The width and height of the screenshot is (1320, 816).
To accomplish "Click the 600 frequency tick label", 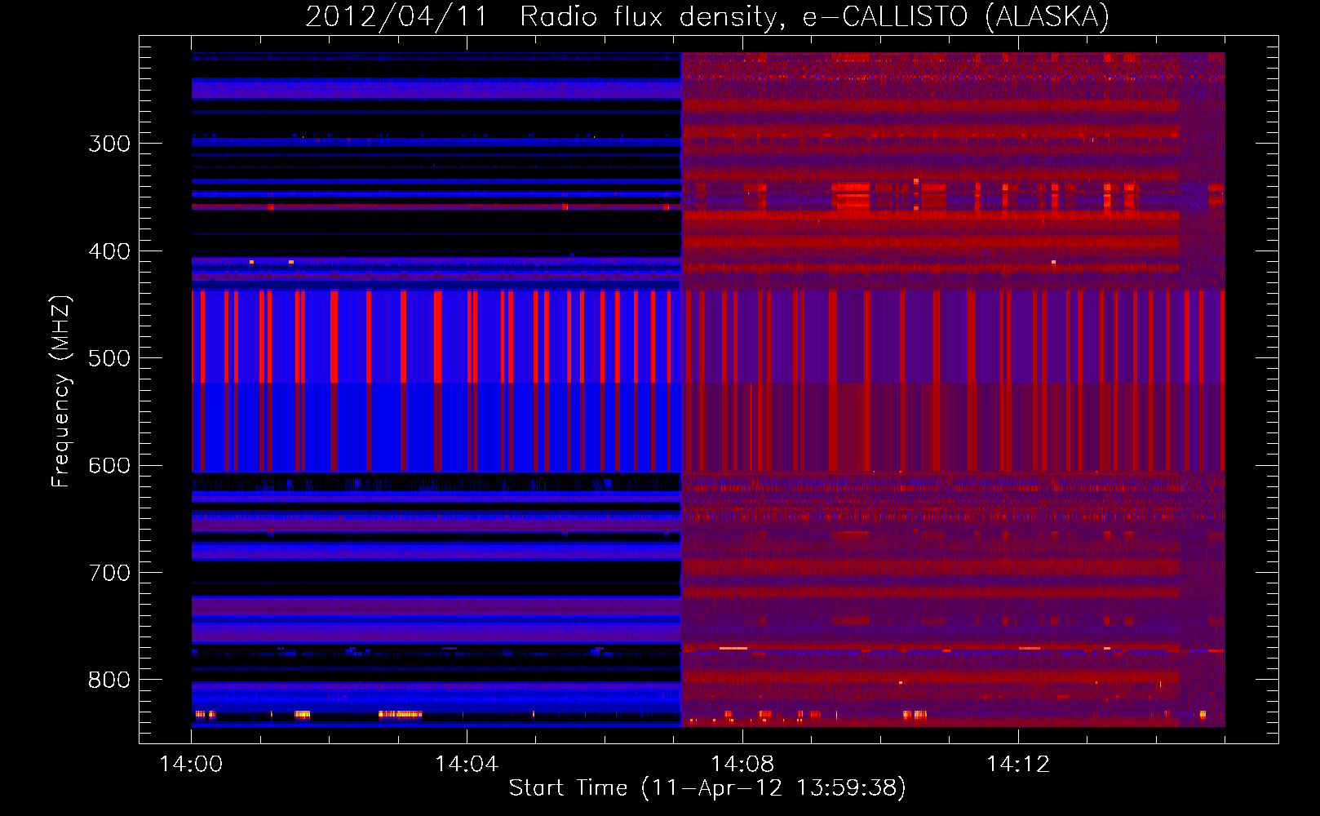I will click(109, 466).
